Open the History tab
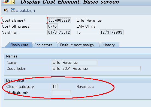The width and height of the screenshot is (151, 107). pyautogui.click(x=109, y=45)
